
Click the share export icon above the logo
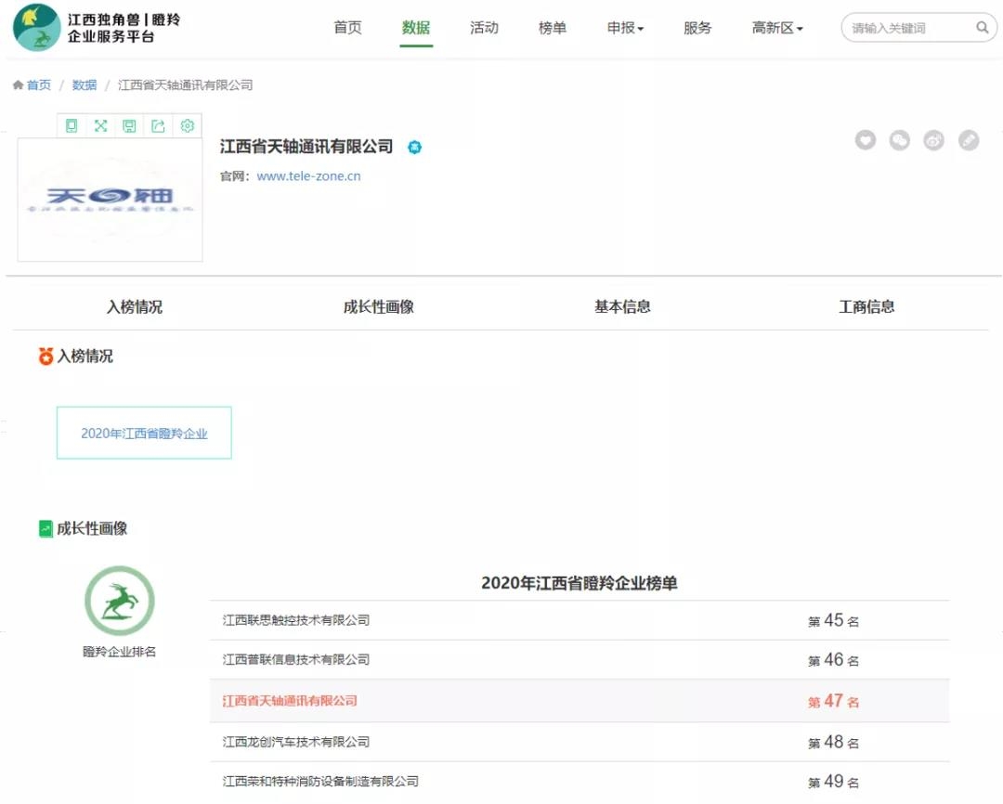point(158,126)
